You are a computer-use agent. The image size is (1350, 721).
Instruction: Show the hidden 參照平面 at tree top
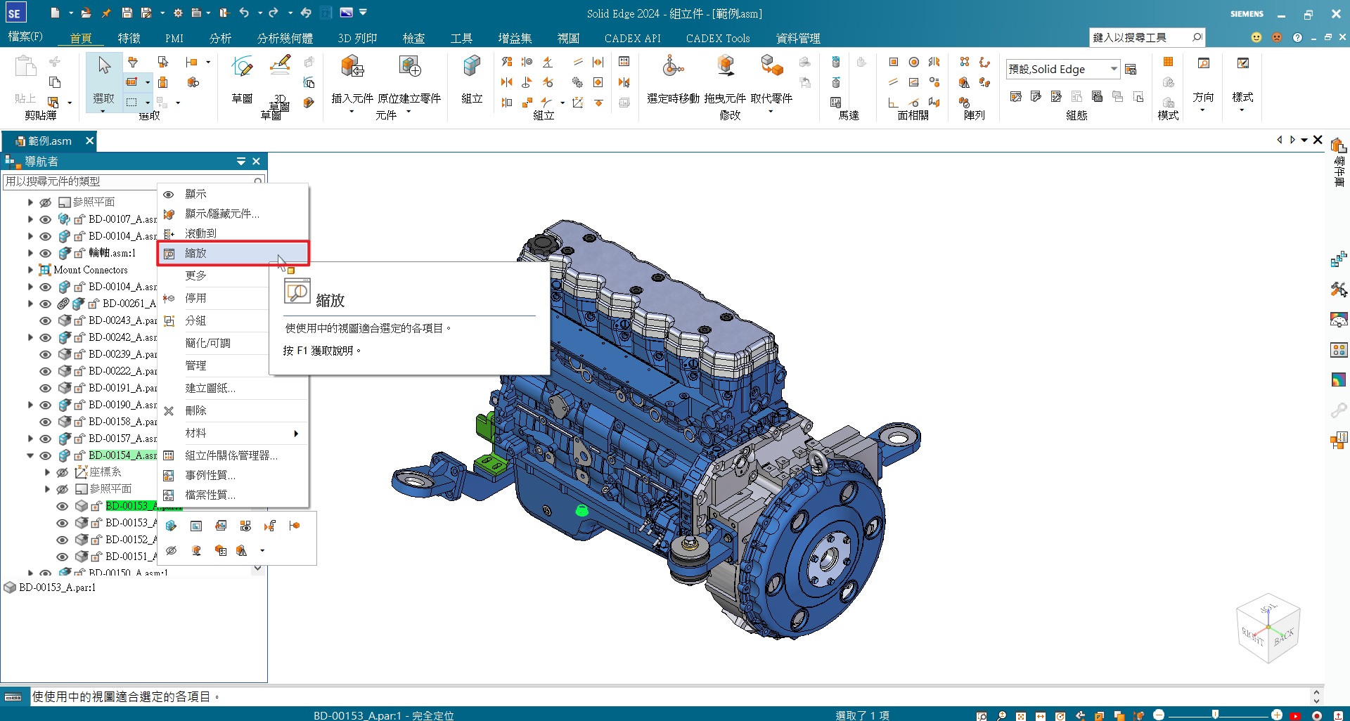[46, 202]
